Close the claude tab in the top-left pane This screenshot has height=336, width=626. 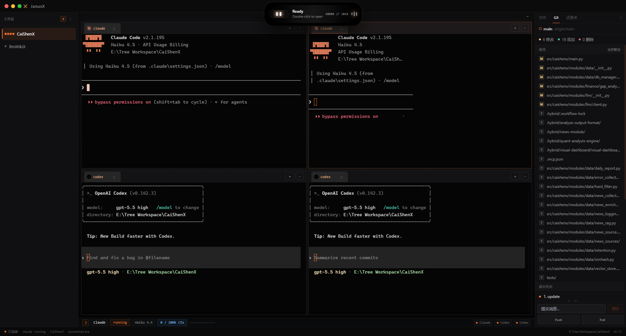click(114, 29)
